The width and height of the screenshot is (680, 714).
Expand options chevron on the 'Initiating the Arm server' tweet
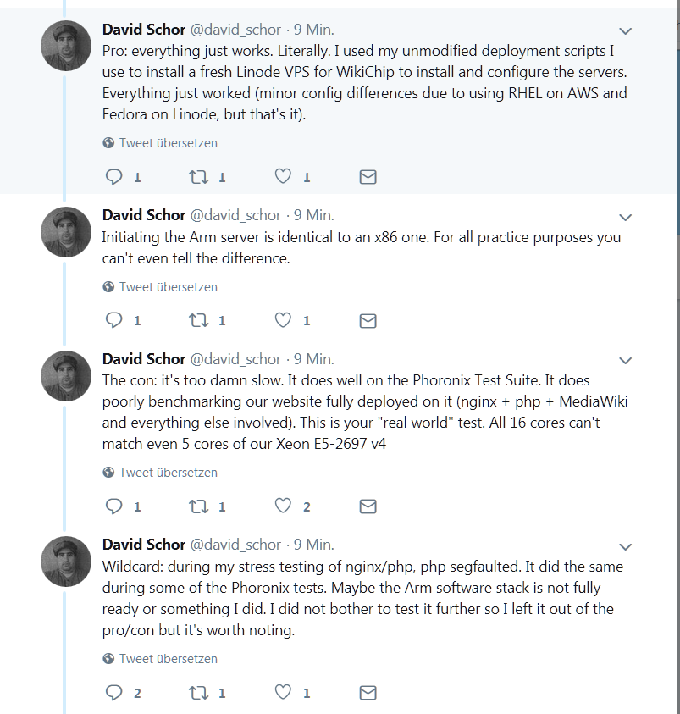[626, 218]
